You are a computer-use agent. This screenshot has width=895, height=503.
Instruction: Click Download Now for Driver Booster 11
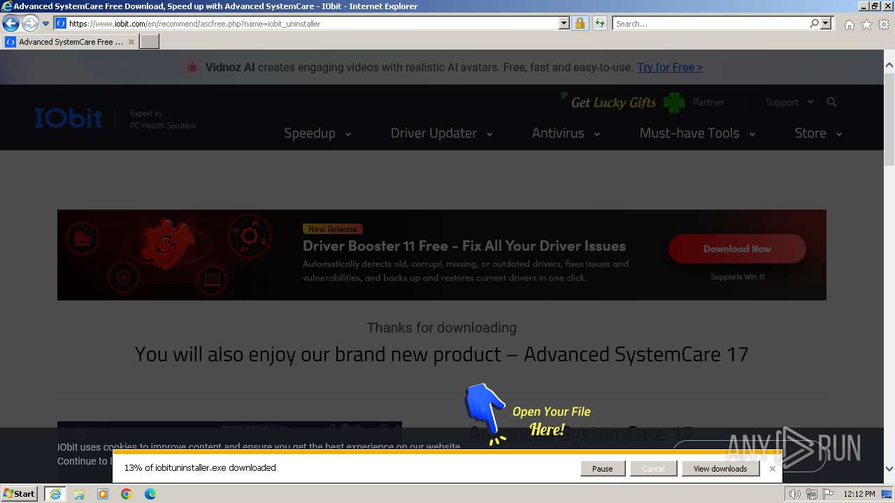pos(737,249)
